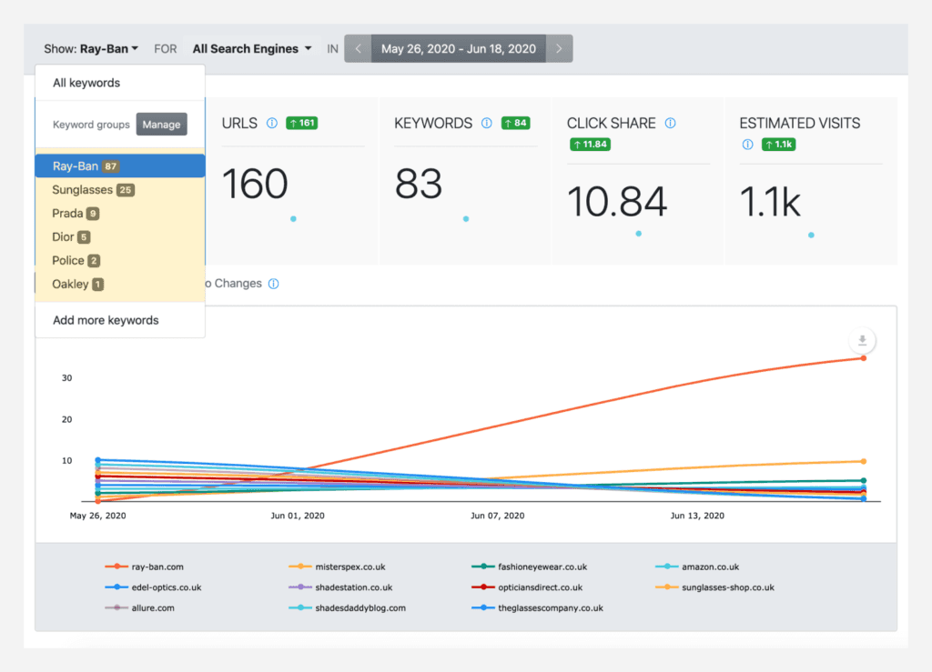Toggle opticiansdirect.co.uk red legend marker
The image size is (932, 672).
coord(483,587)
